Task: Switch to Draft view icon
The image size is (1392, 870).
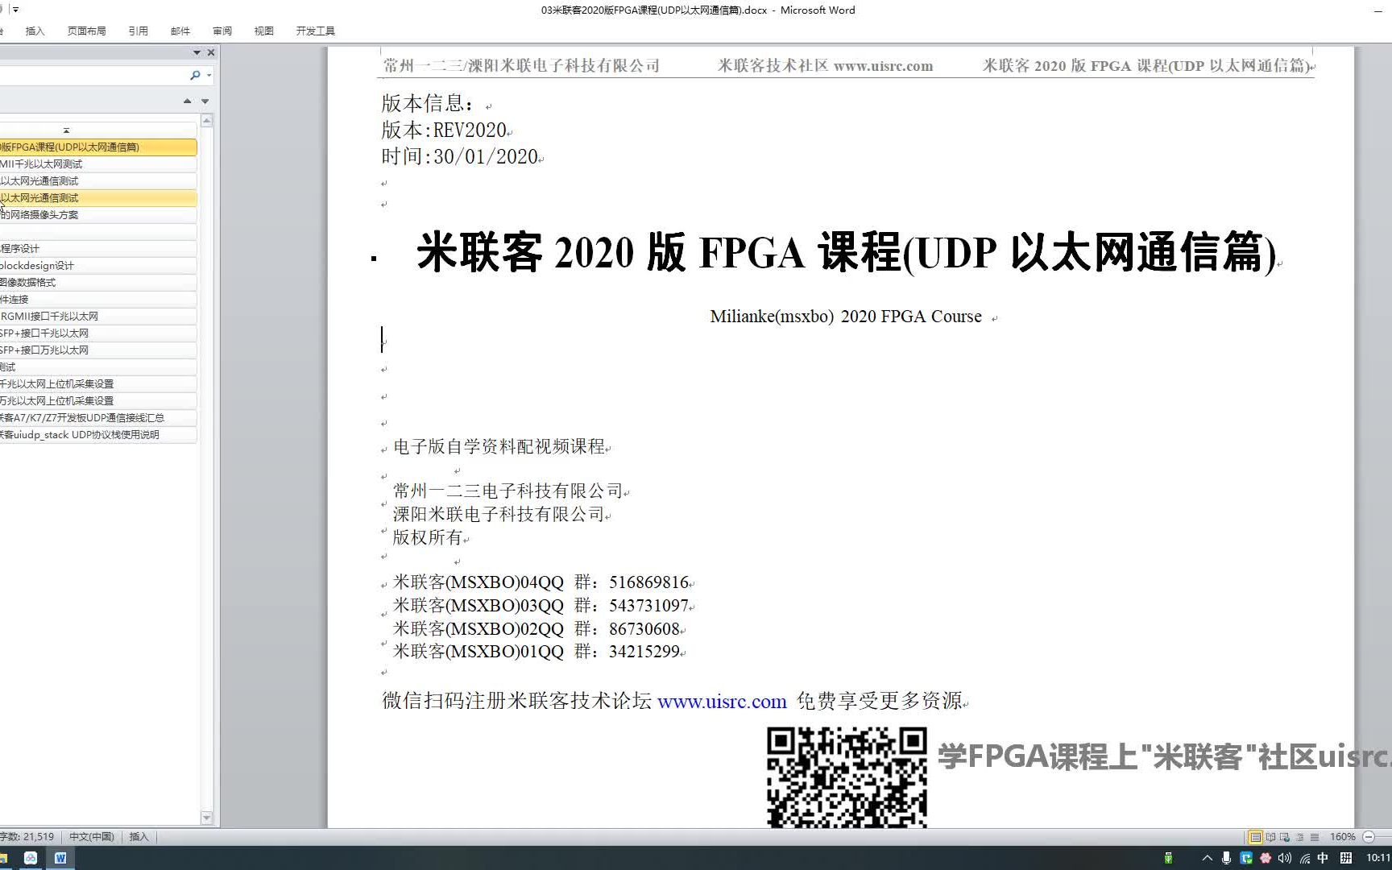Action: [x=1315, y=837]
